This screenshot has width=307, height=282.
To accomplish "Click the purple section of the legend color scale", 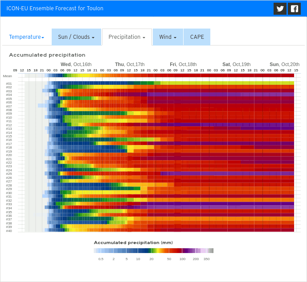I will (x=188, y=251).
